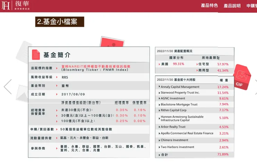The width and height of the screenshot is (257, 162).
Task: Click the red GIF file icon
Action: click(x=242, y=77)
